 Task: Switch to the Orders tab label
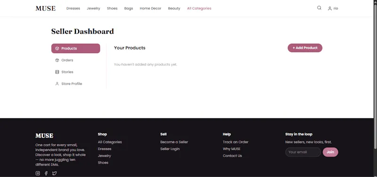click(x=67, y=60)
